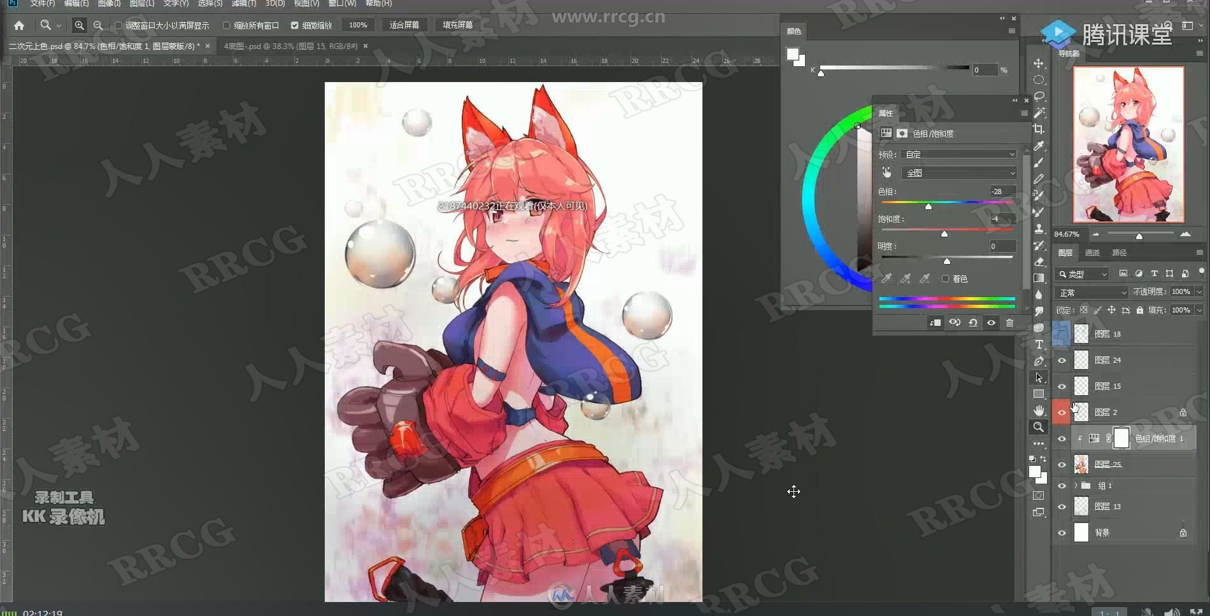Click the 100% zoom button
This screenshot has height=616, width=1210.
(358, 25)
